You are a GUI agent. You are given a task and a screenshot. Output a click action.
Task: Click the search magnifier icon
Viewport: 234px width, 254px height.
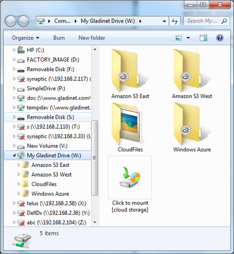tap(224, 21)
